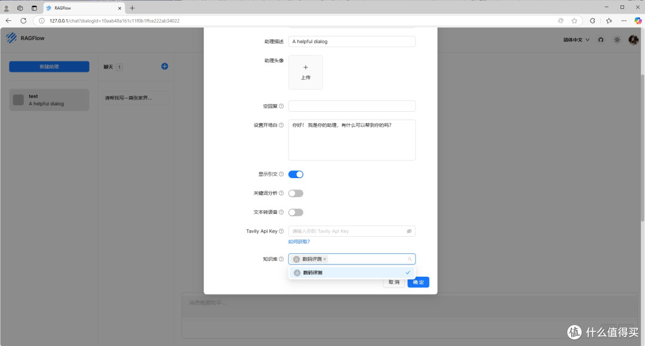This screenshot has width=645, height=346.
Task: Toggle vertical tabs icon
Action: pos(34,8)
